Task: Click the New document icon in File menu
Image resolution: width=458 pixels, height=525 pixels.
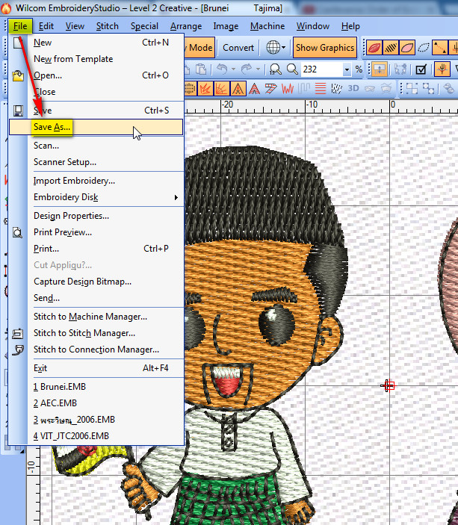Action: click(x=18, y=43)
